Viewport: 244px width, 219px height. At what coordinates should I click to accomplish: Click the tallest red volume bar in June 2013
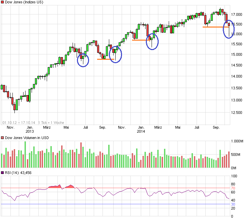[x=81, y=155]
